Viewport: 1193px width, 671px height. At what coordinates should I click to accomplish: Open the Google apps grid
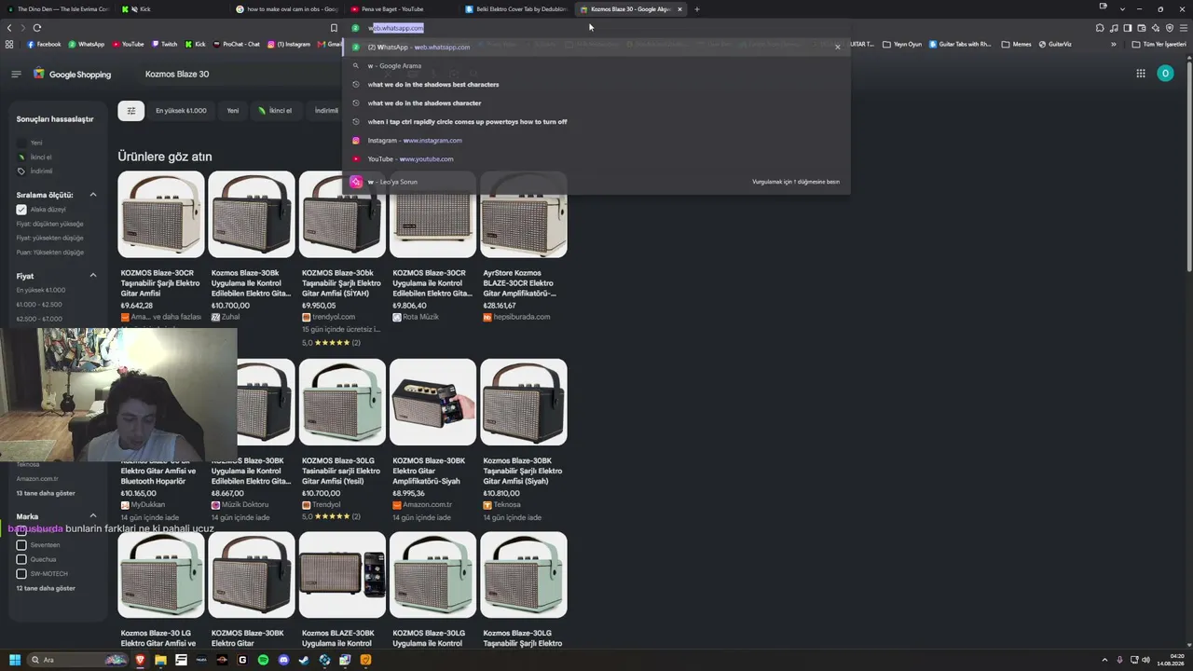(x=1140, y=74)
